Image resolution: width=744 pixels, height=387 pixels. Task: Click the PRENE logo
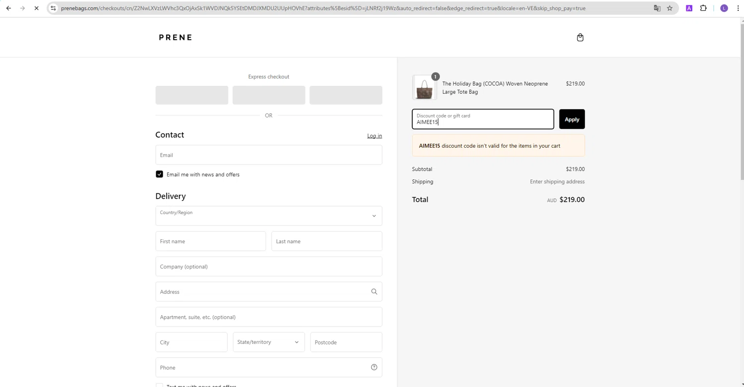point(176,38)
